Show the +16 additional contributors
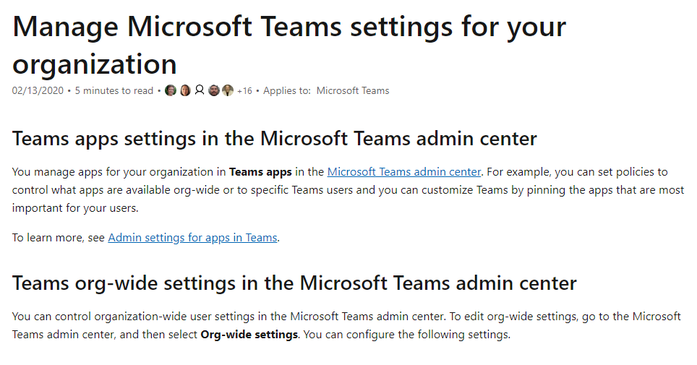 (244, 90)
